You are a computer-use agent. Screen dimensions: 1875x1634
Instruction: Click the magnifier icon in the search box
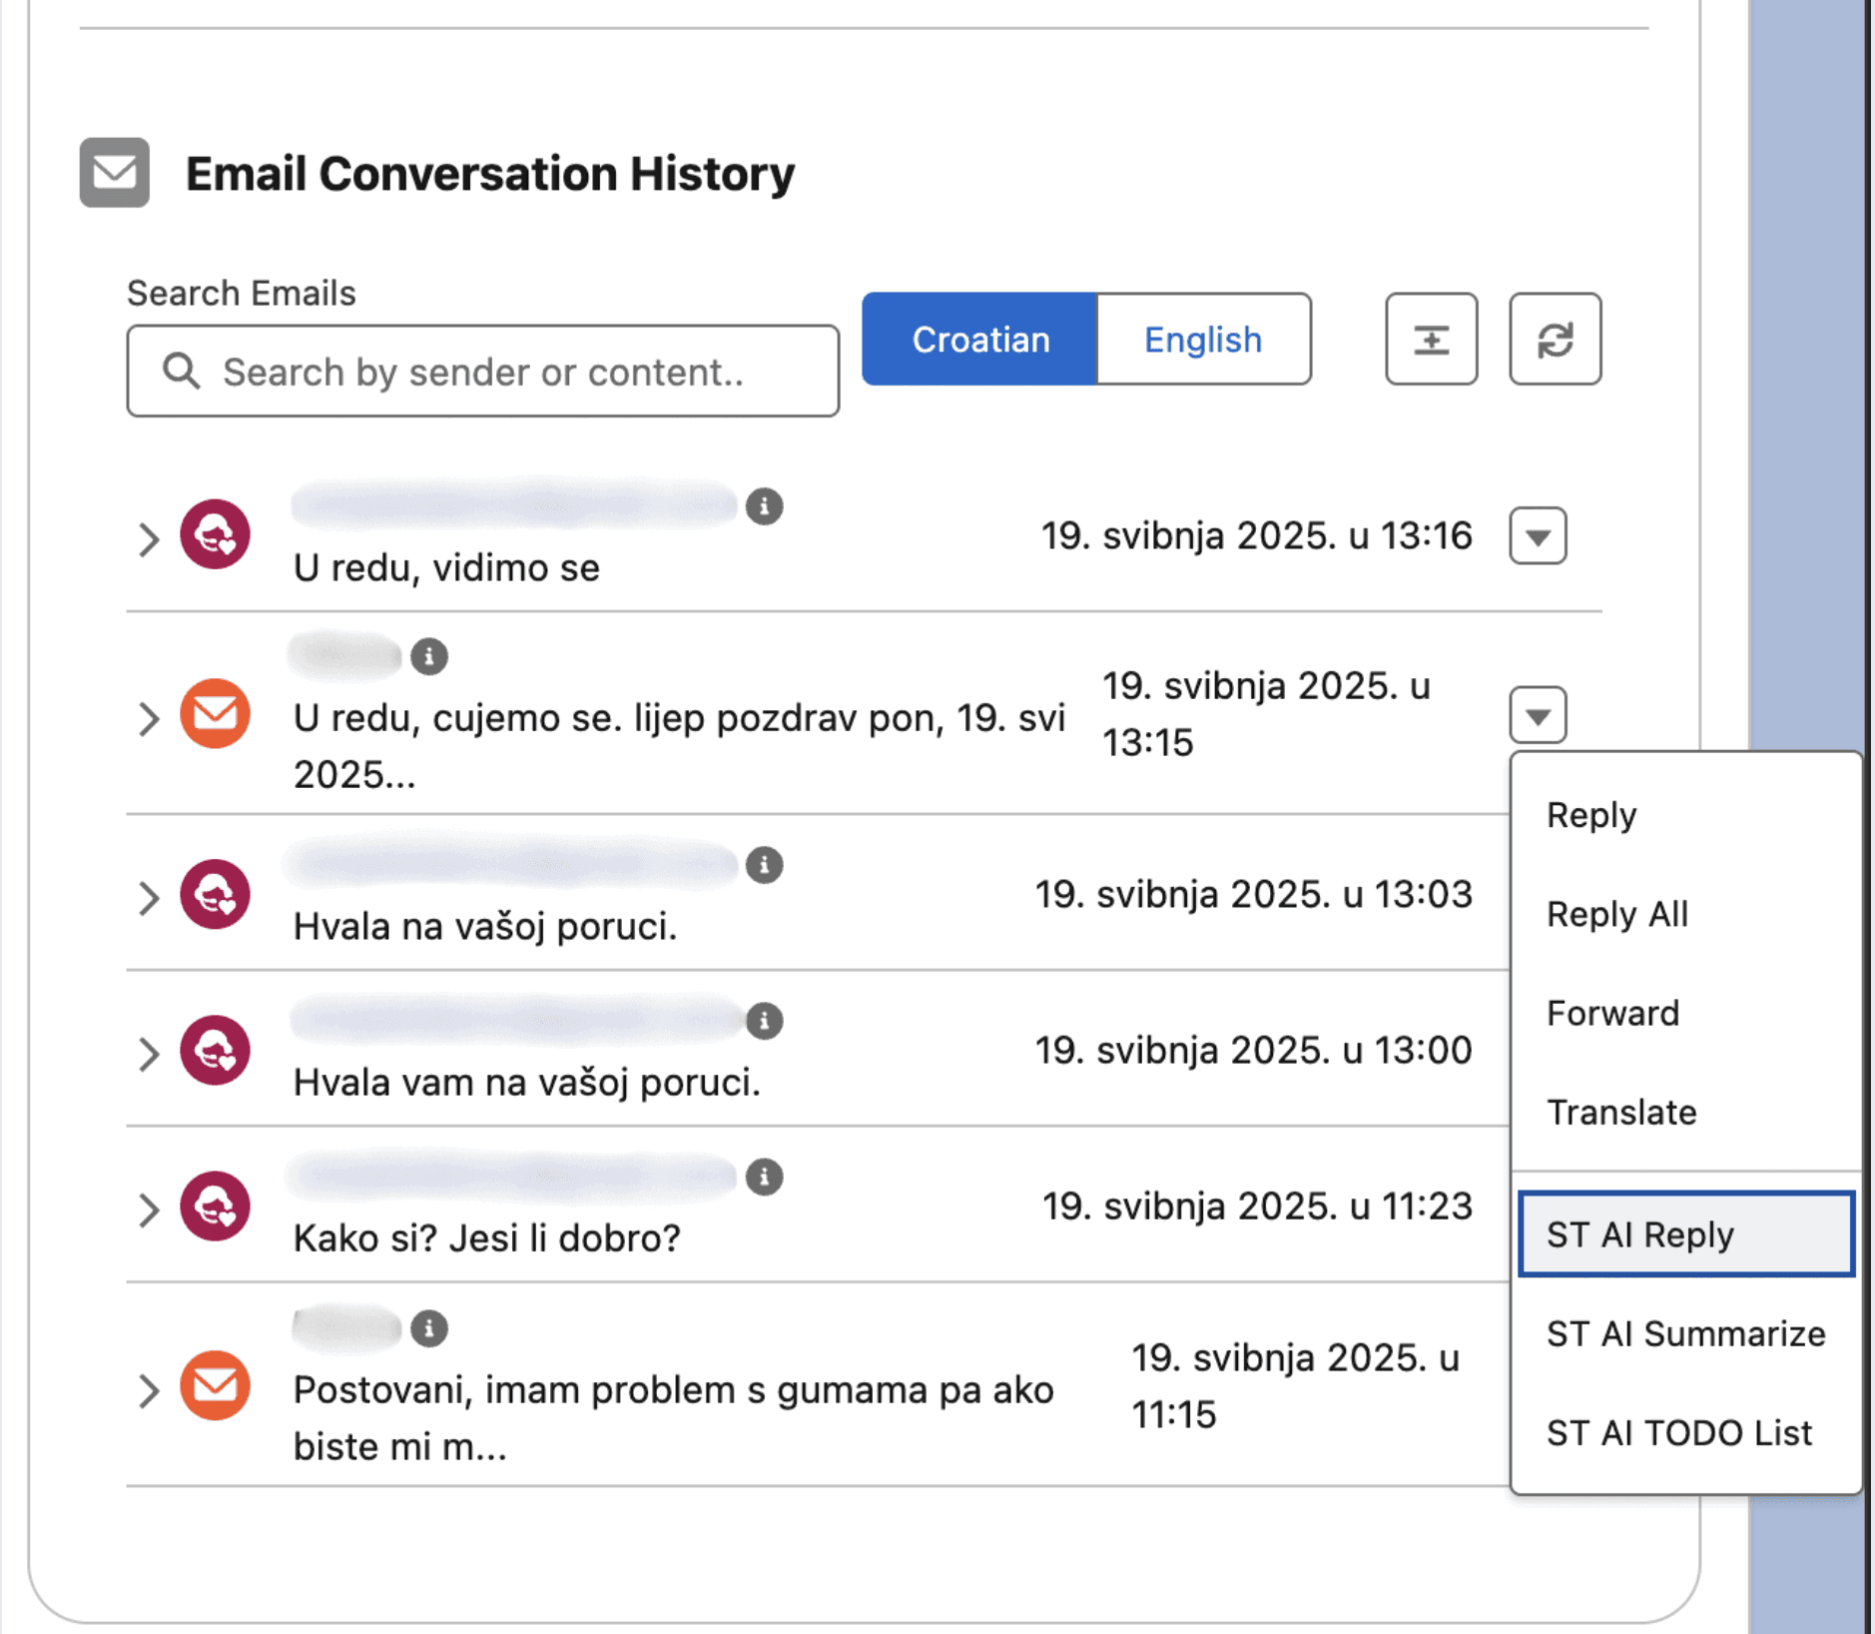point(181,371)
